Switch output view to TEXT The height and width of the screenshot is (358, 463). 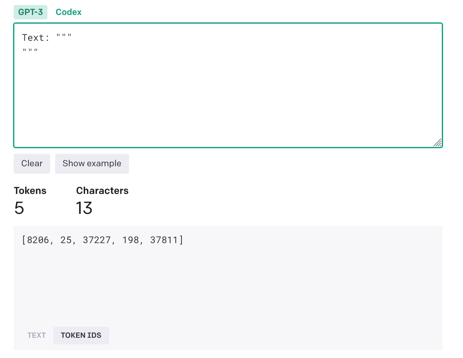click(x=36, y=335)
